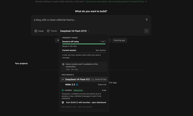The width and height of the screenshot is (193, 116).
Task: Click the globe icon in connection notice
Action: point(63,64)
